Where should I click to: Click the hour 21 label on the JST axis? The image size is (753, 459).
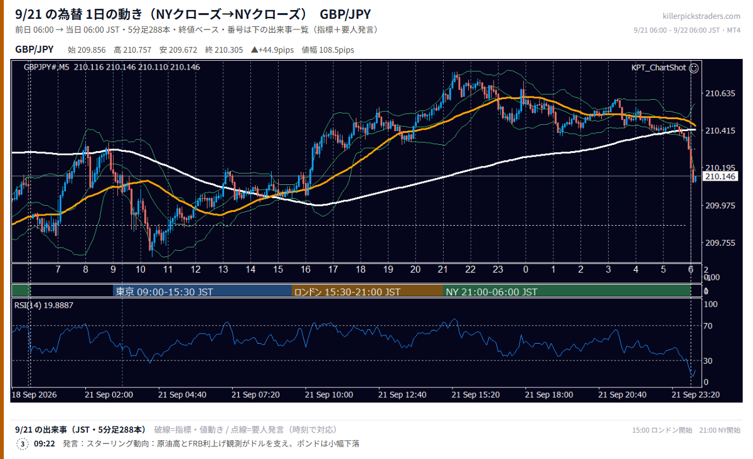(443, 270)
